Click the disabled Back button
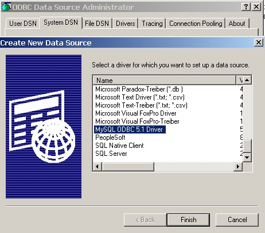Viewport: 265px width, 233px height. (145, 220)
